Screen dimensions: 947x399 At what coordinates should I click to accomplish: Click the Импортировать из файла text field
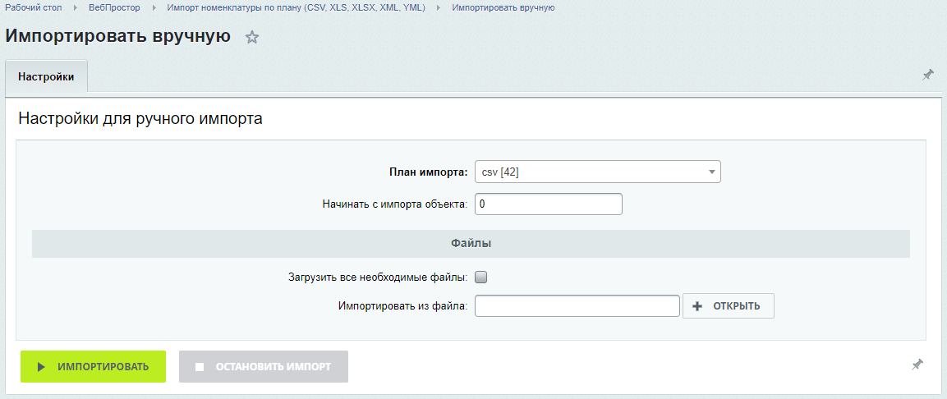[577, 306]
